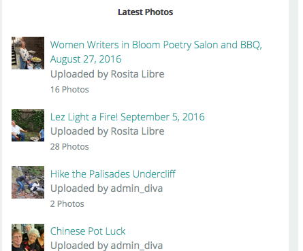Click Uploaded by admin_diva under Palisades hike

coord(106,188)
